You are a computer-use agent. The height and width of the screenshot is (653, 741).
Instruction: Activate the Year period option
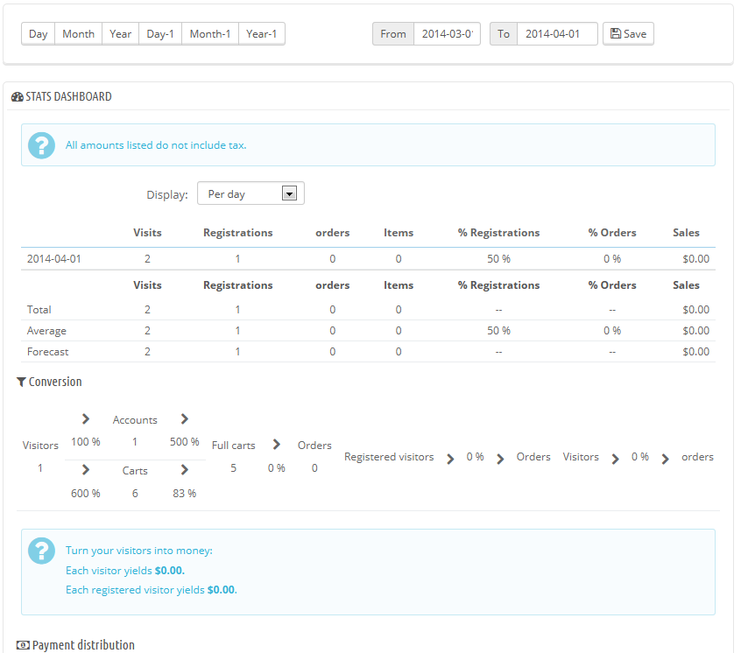120,33
